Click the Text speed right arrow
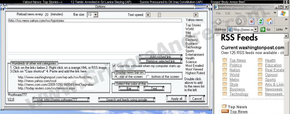This screenshot has width=290, height=114. 196,15
